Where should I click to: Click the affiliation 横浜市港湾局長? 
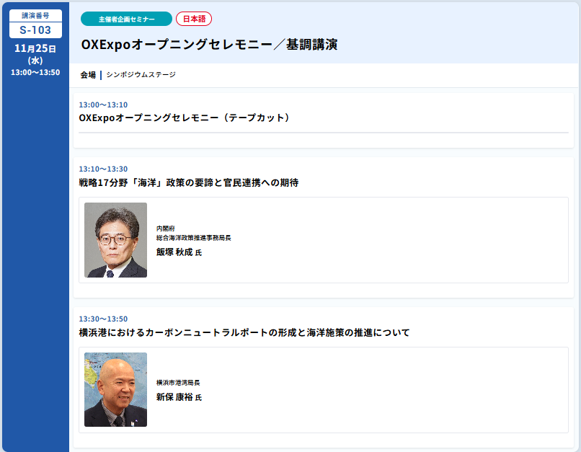point(178,383)
